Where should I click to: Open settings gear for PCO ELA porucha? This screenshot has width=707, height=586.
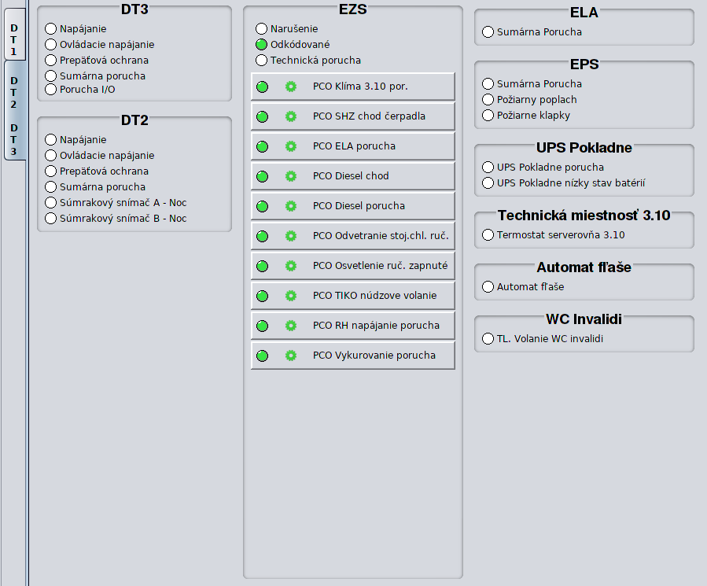pyautogui.click(x=290, y=146)
